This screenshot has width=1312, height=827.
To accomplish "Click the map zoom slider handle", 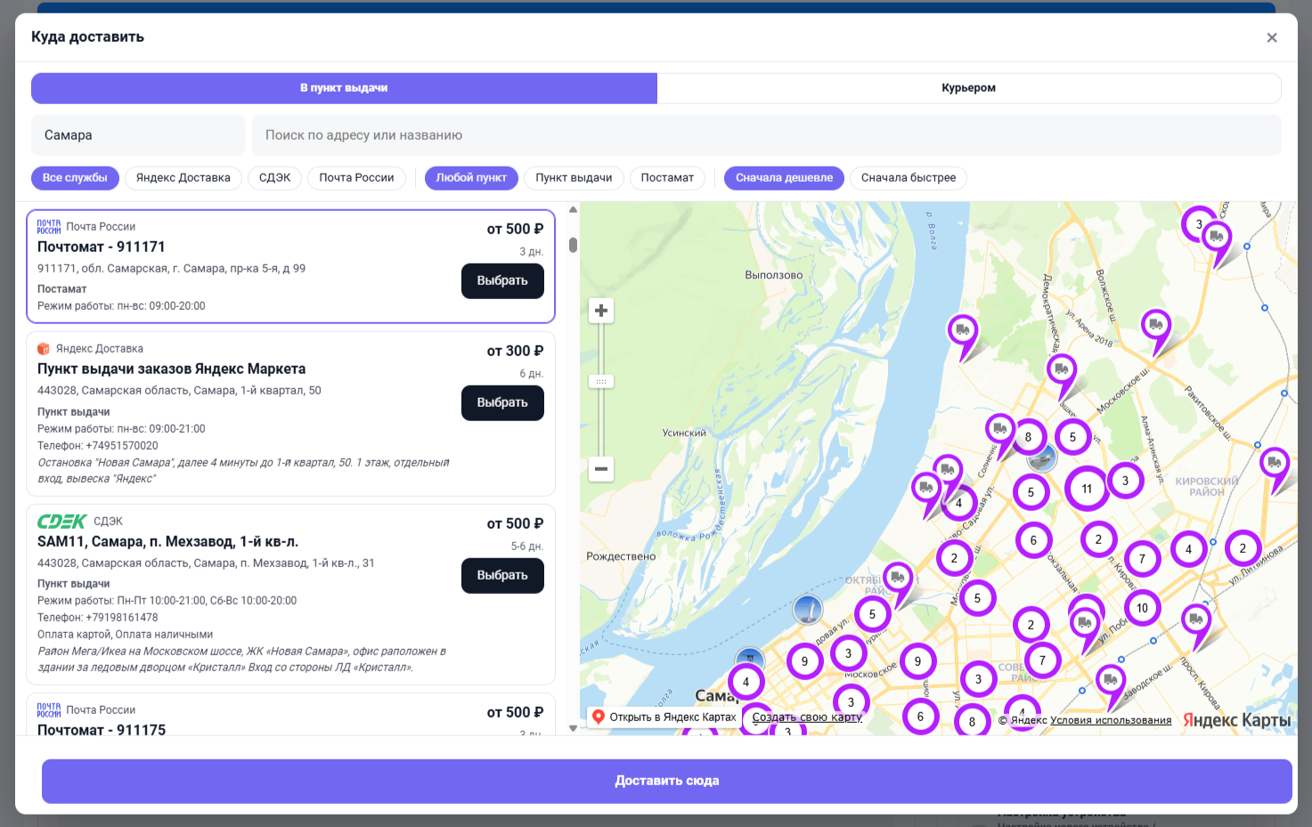I will pyautogui.click(x=601, y=382).
